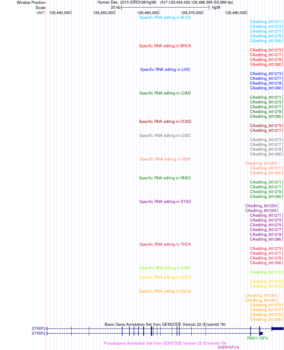Click CAediting_601276 in the purple STAD track
This screenshot has height=350, width=284.
[265, 225]
